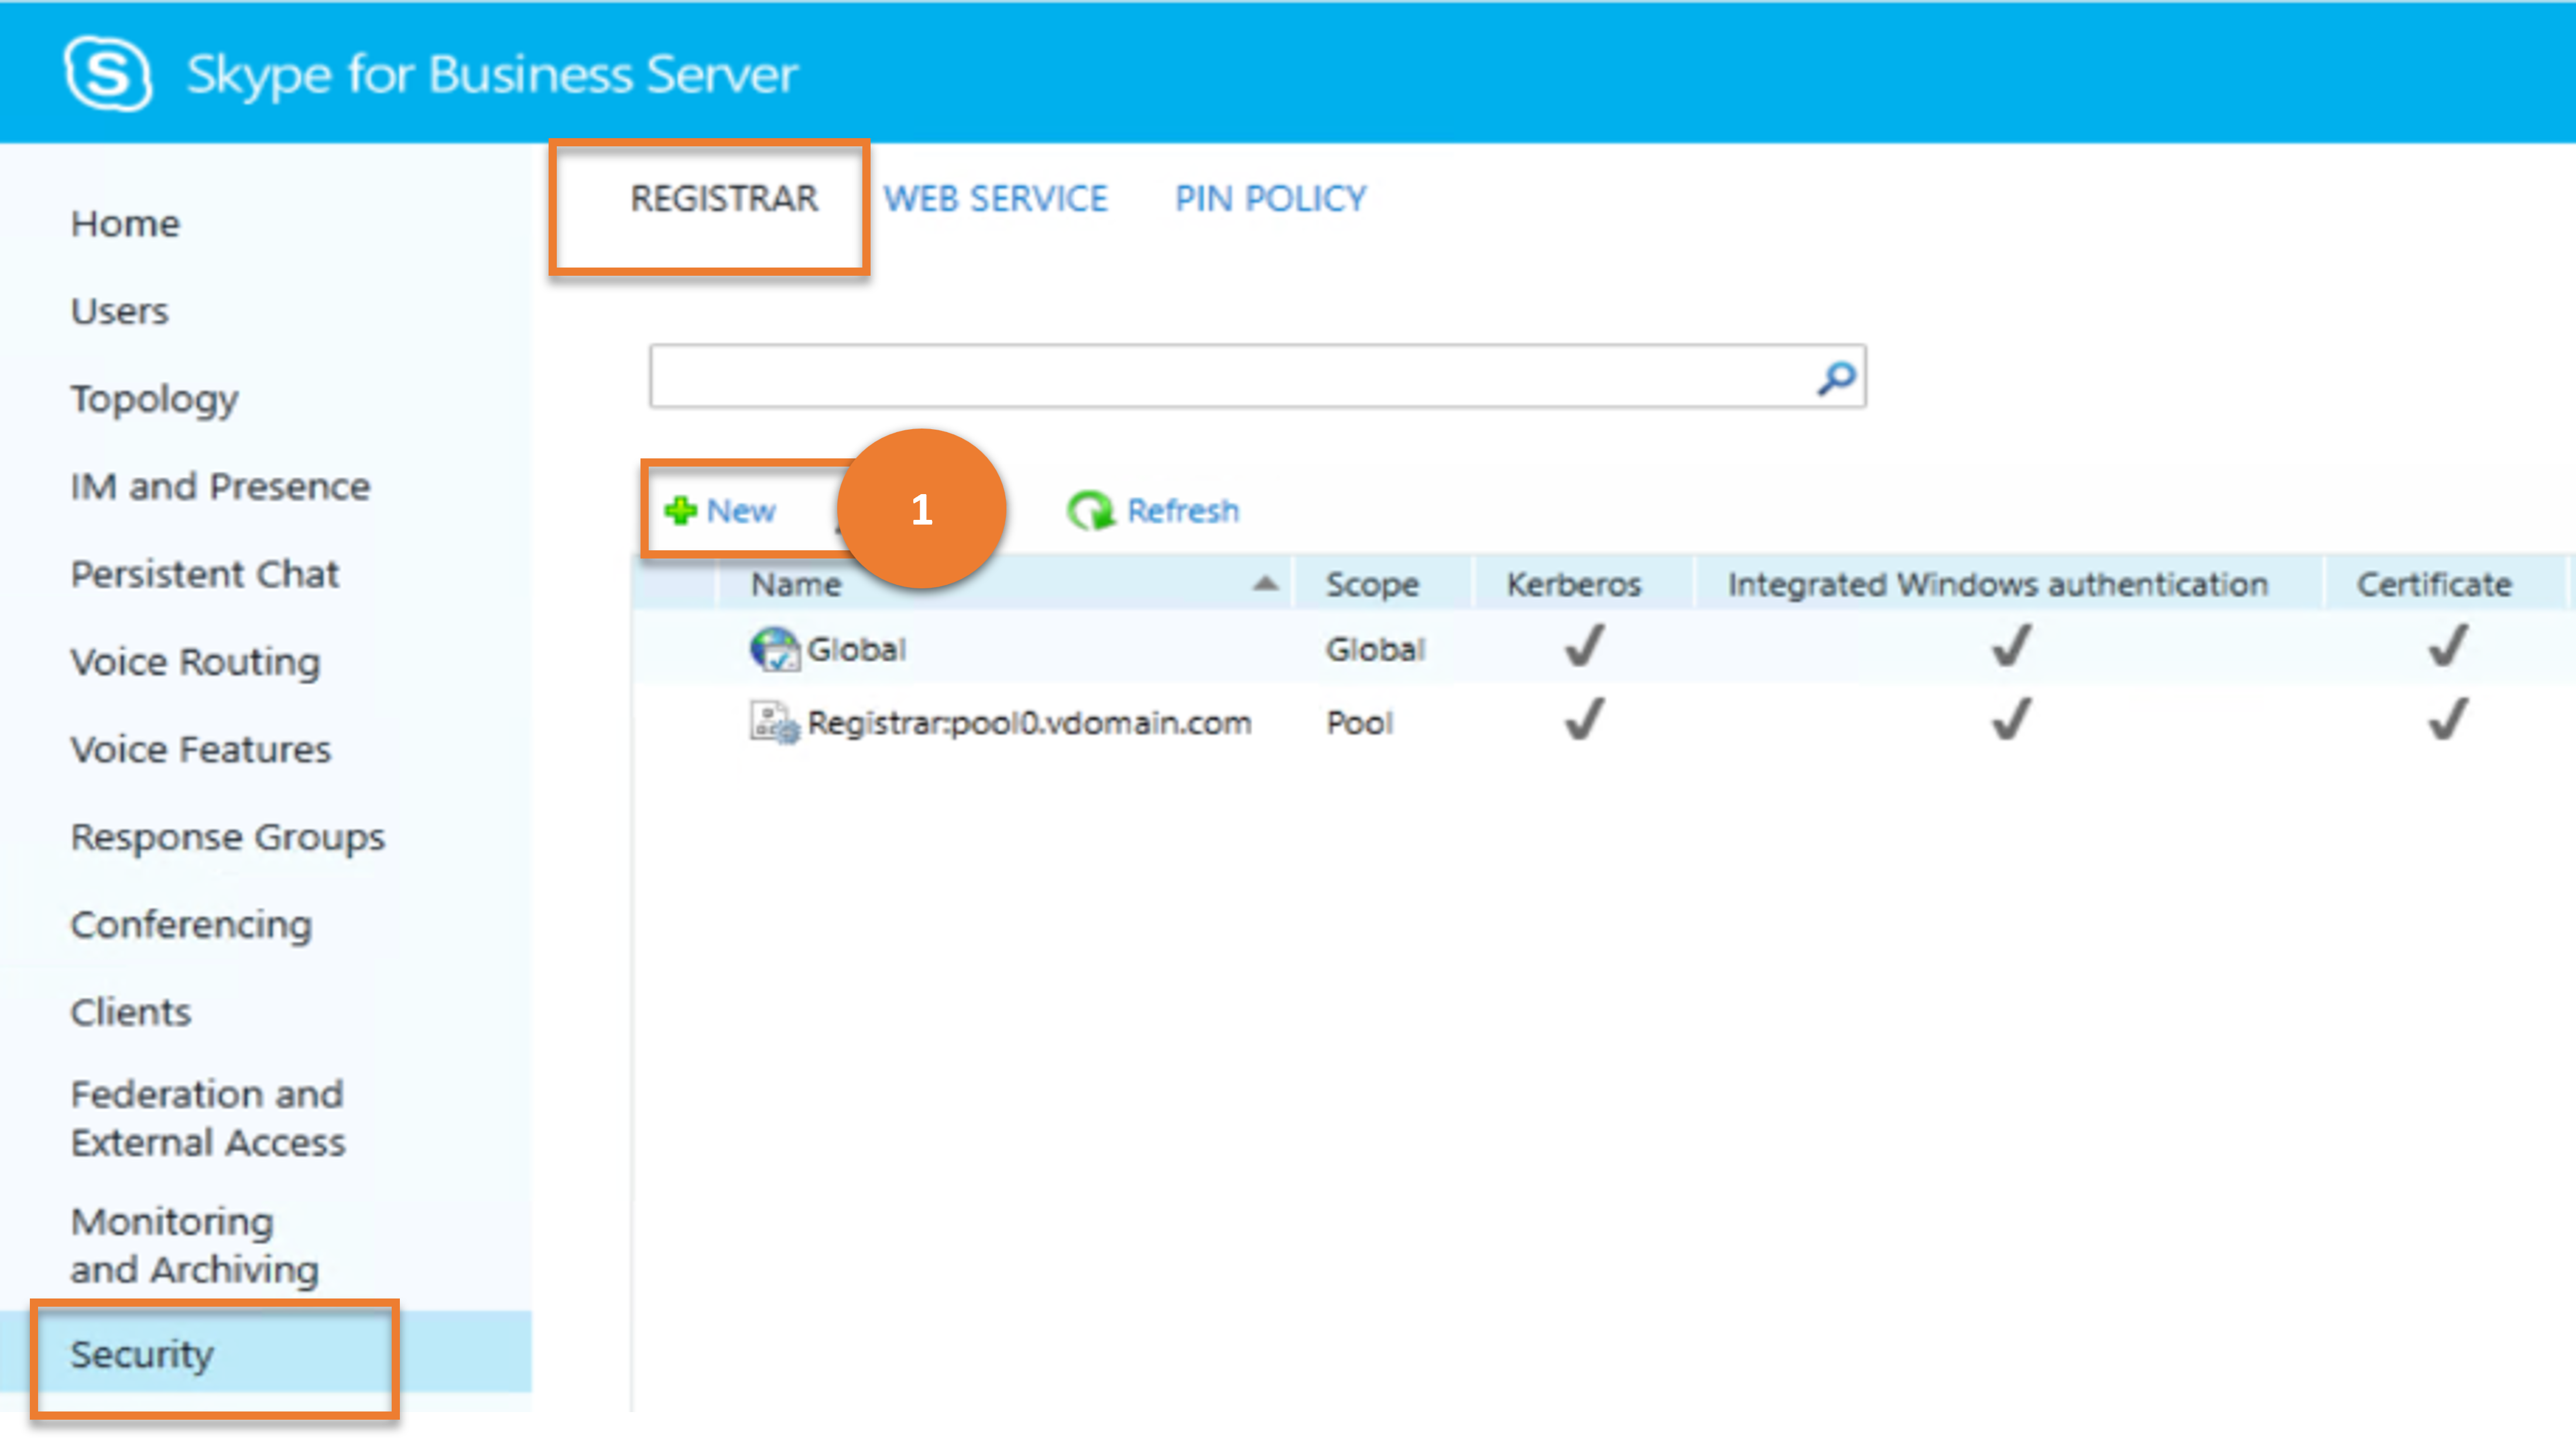Open Response Groups section
The height and width of the screenshot is (1439, 2576).
(x=227, y=837)
